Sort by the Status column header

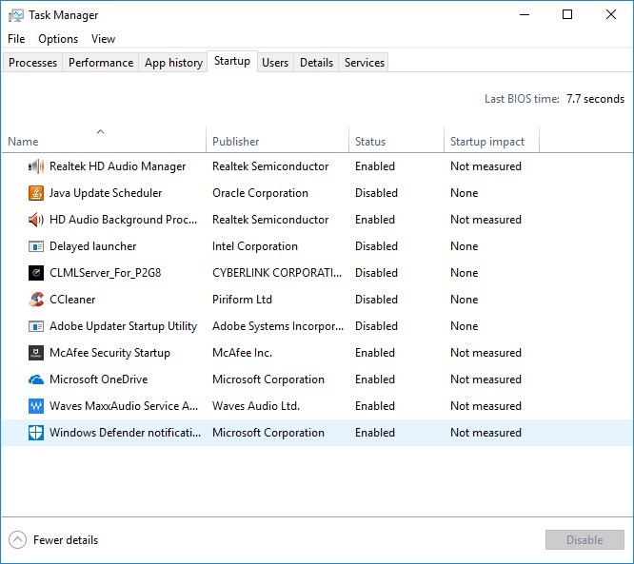click(x=396, y=141)
